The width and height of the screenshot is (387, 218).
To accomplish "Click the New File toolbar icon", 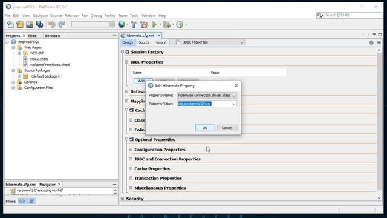I will (x=10, y=24).
